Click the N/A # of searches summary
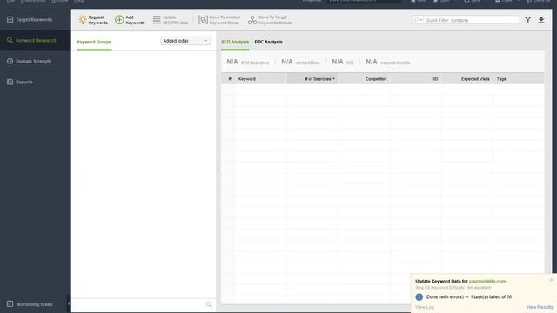This screenshot has width=557, height=313. pyautogui.click(x=247, y=62)
